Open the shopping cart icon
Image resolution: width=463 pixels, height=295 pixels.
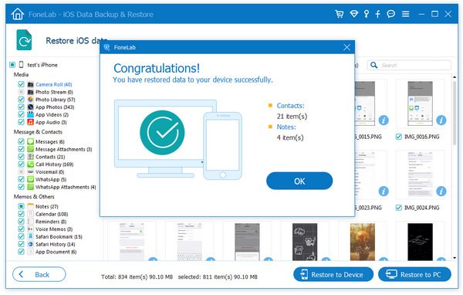(340, 14)
